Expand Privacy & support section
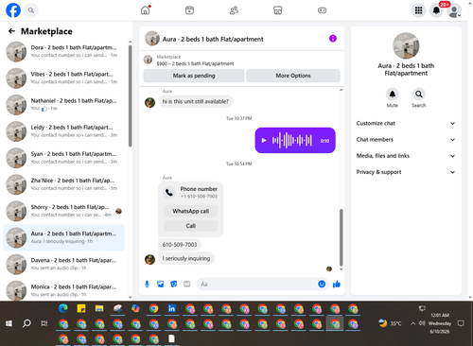The image size is (473, 346). (x=406, y=172)
